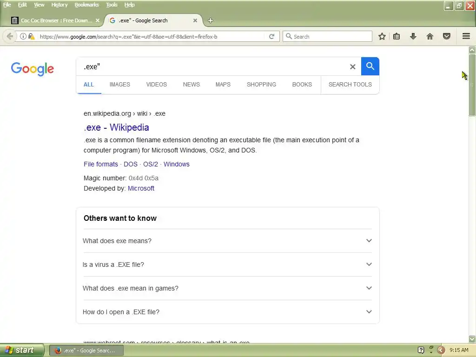Open the downloads arrow panel

(x=413, y=36)
